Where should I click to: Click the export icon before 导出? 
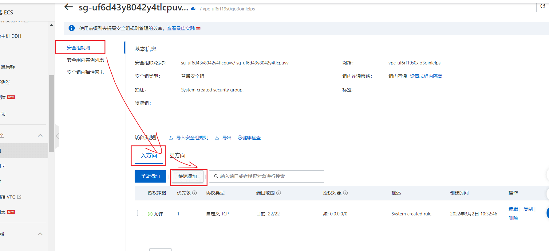click(217, 138)
